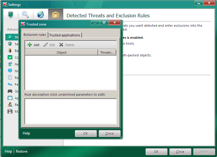This screenshot has height=157, width=217.
Task: Select the gamepad icon in sidebar
Action: (10, 91)
